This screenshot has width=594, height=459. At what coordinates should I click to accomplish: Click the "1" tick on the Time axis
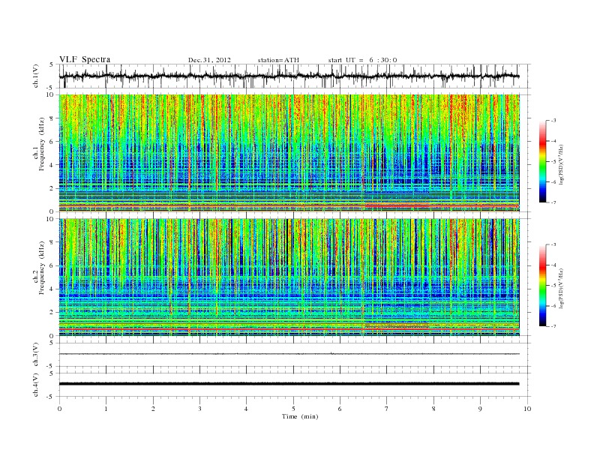click(106, 409)
